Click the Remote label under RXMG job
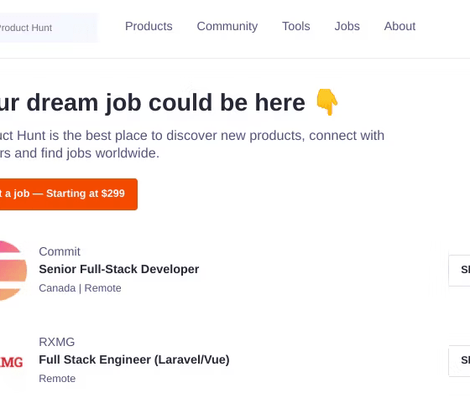The width and height of the screenshot is (470, 403). 57,379
